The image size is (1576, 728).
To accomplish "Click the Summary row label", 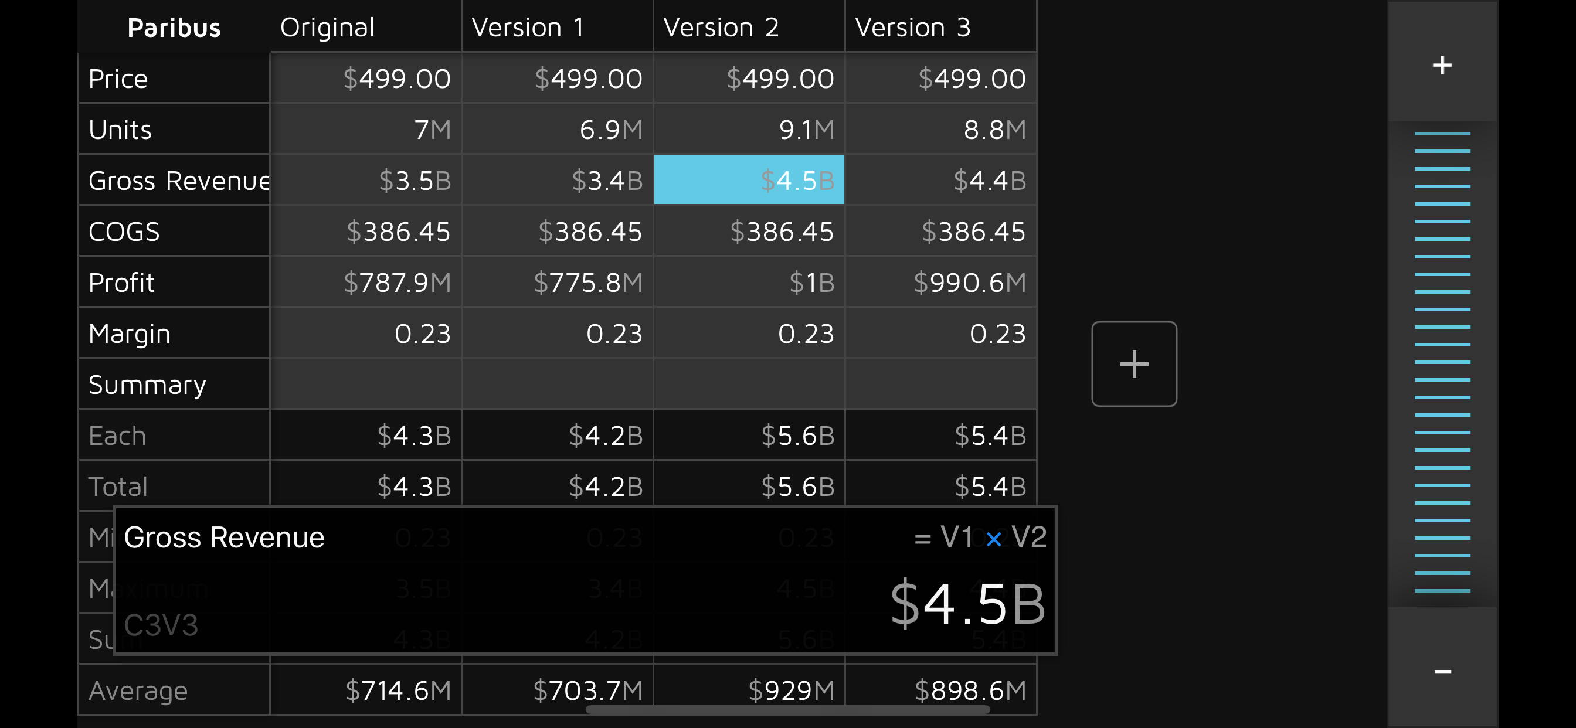I will click(x=174, y=384).
